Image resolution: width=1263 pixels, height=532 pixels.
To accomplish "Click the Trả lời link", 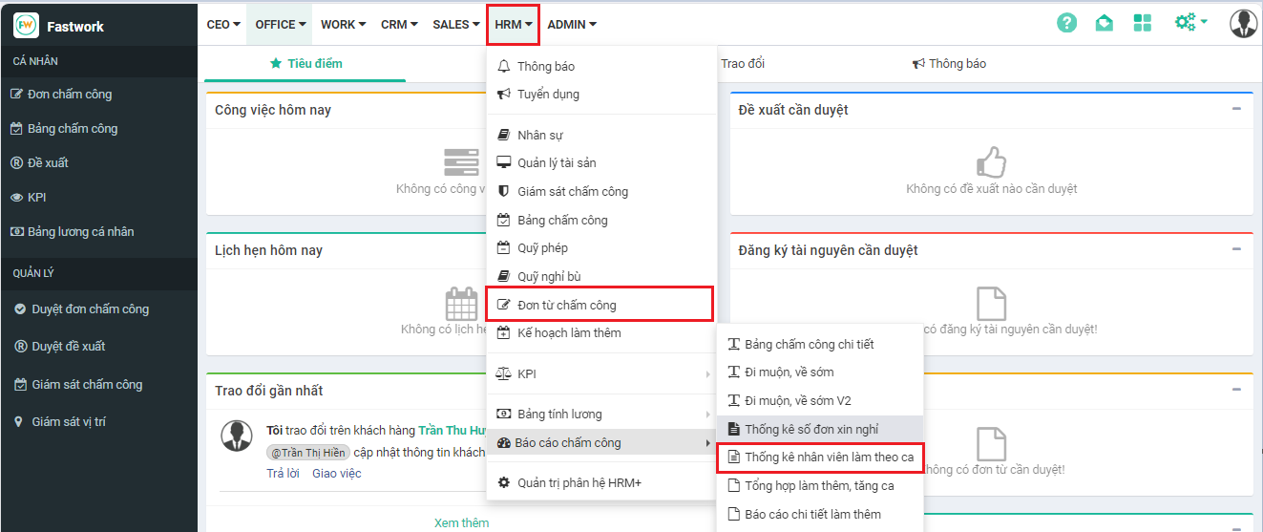I will coord(283,473).
